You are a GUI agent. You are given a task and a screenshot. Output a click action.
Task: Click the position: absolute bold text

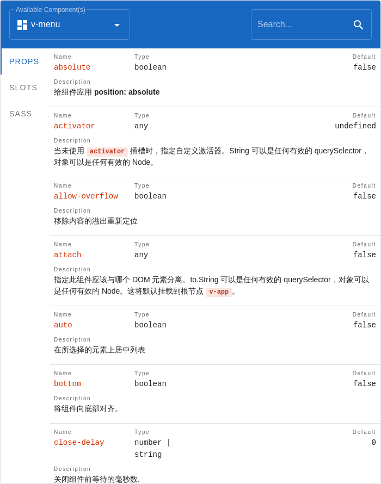point(127,92)
